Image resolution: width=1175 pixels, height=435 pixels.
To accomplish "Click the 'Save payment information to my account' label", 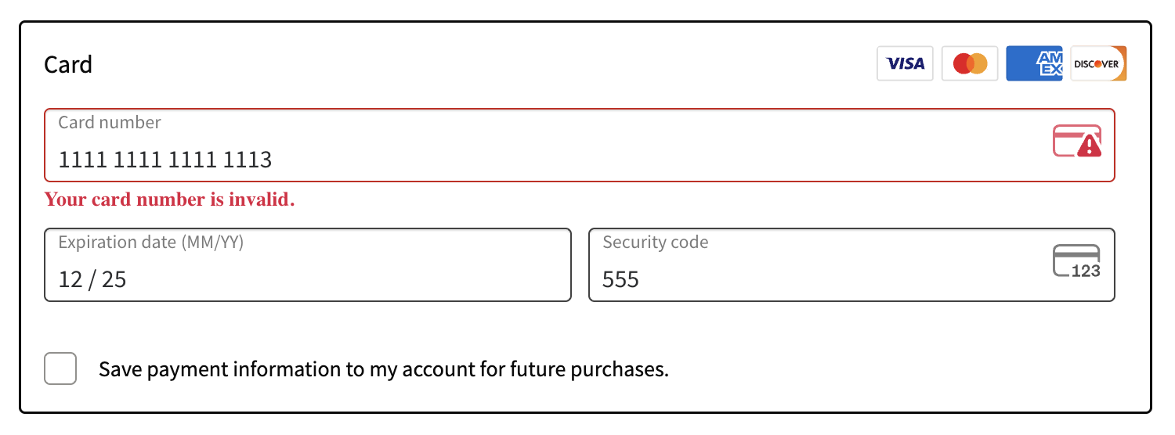I will tap(384, 369).
